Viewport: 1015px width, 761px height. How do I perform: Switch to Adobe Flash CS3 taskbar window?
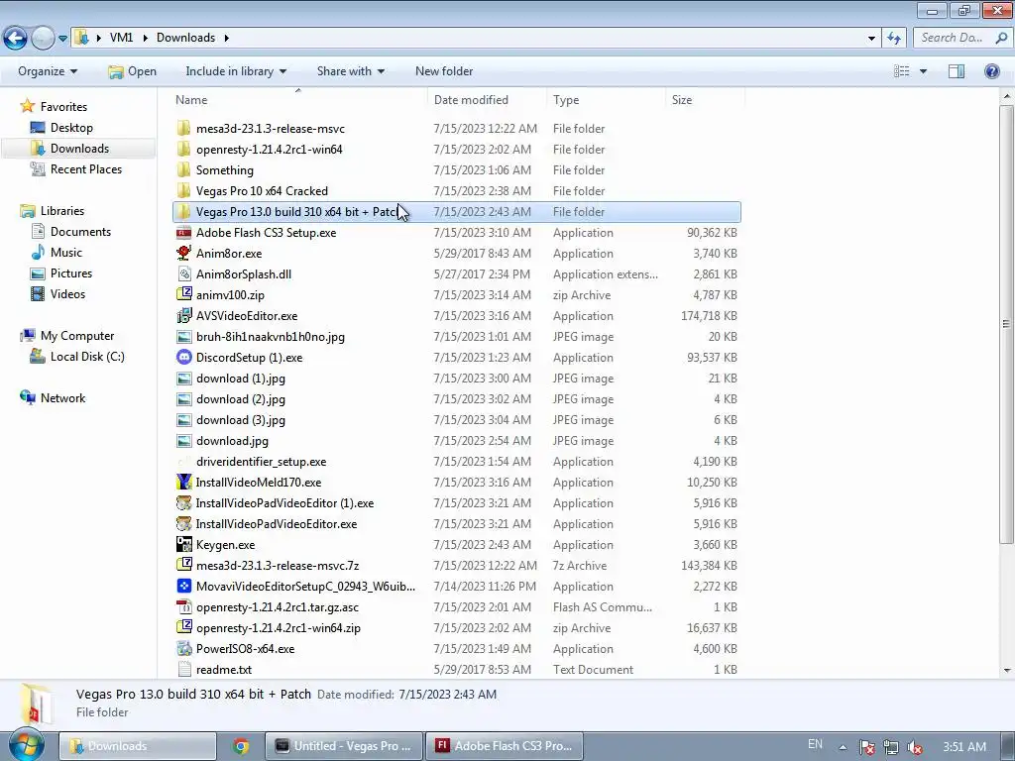pyautogui.click(x=505, y=746)
